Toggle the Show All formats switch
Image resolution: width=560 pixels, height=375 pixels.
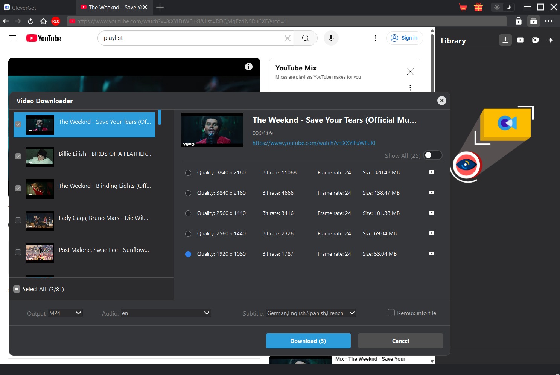433,155
